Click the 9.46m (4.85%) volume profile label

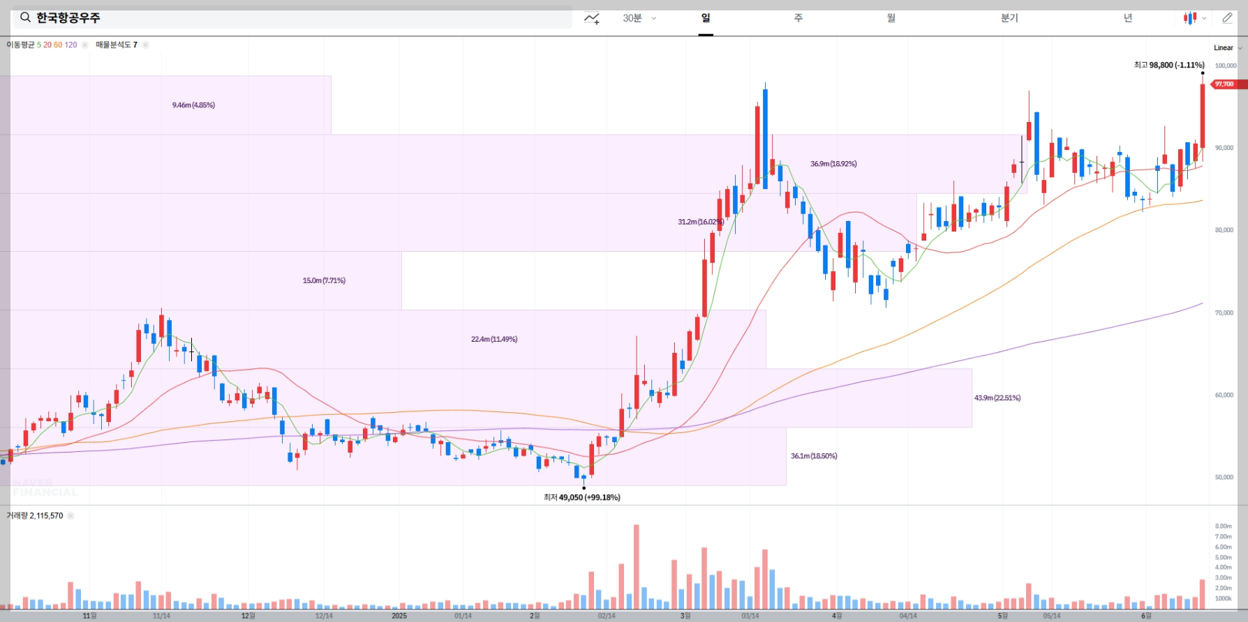(193, 105)
